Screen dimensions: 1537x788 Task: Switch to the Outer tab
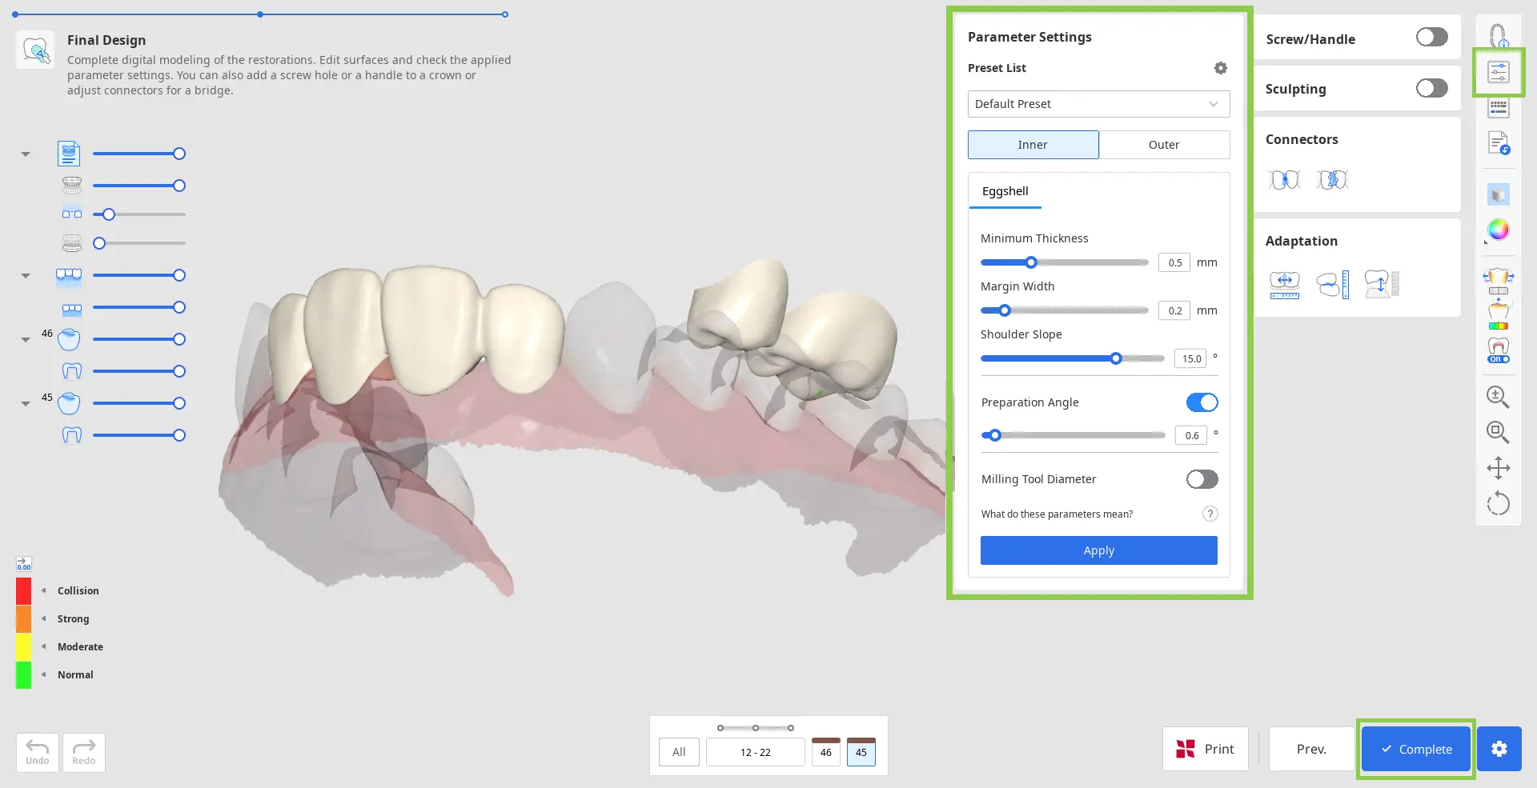(1164, 145)
